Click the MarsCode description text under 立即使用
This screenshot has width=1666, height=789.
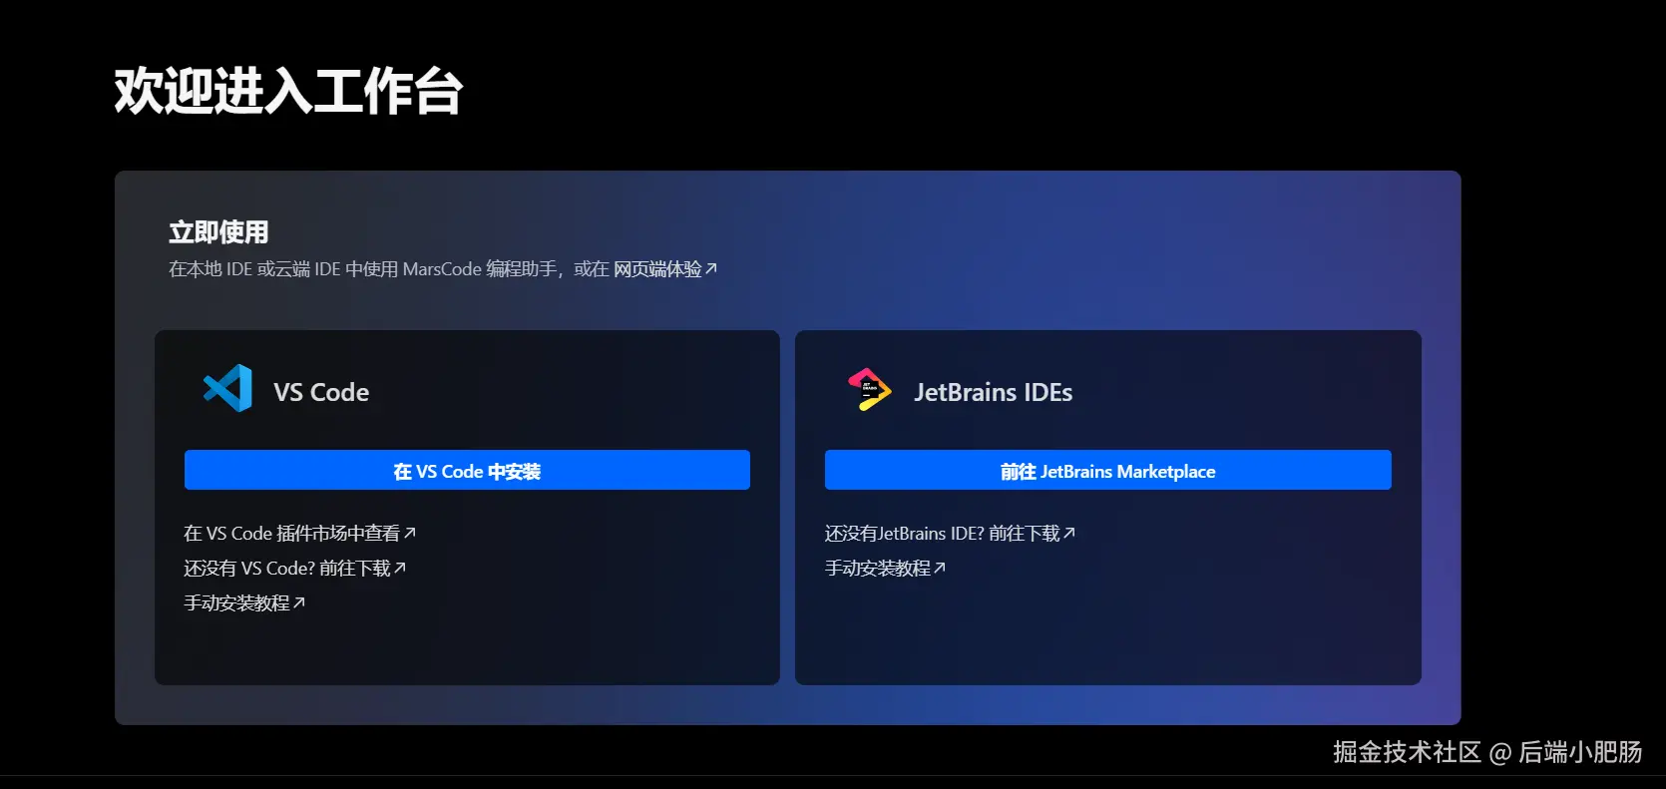click(x=389, y=269)
